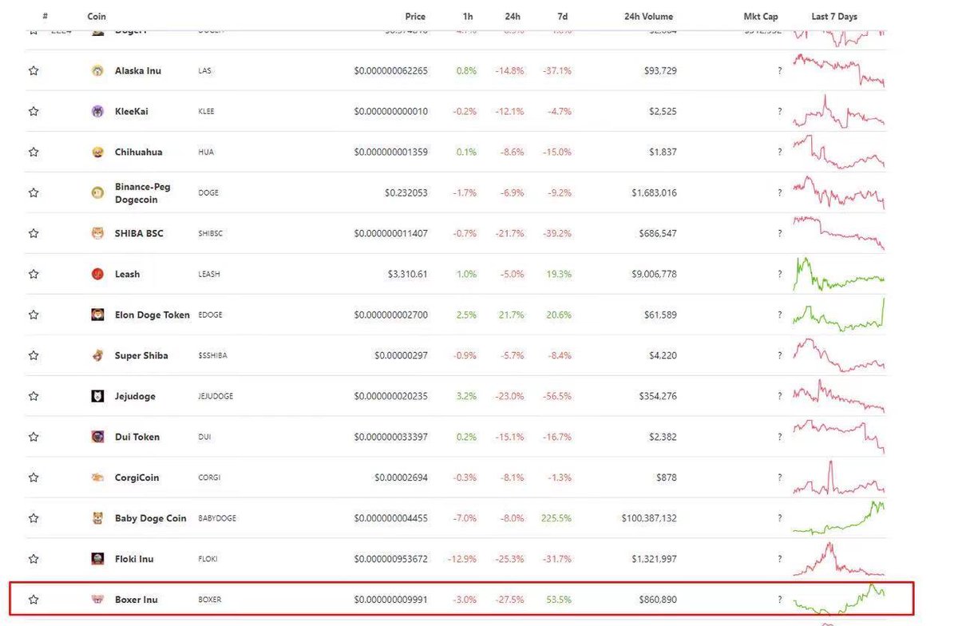Open the Jejudoge coin page

pyautogui.click(x=135, y=397)
